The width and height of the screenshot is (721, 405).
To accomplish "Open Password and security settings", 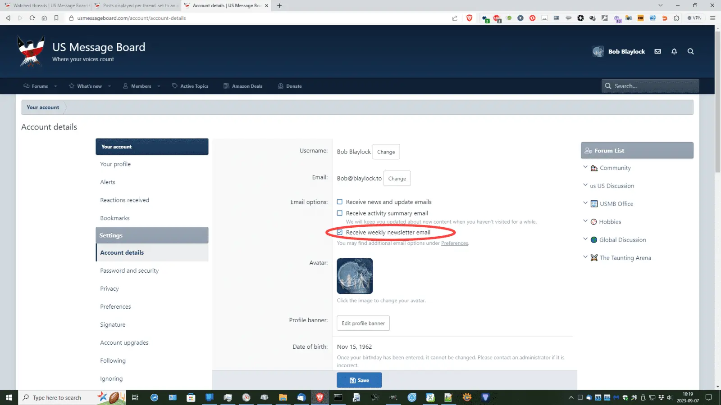I will [129, 271].
